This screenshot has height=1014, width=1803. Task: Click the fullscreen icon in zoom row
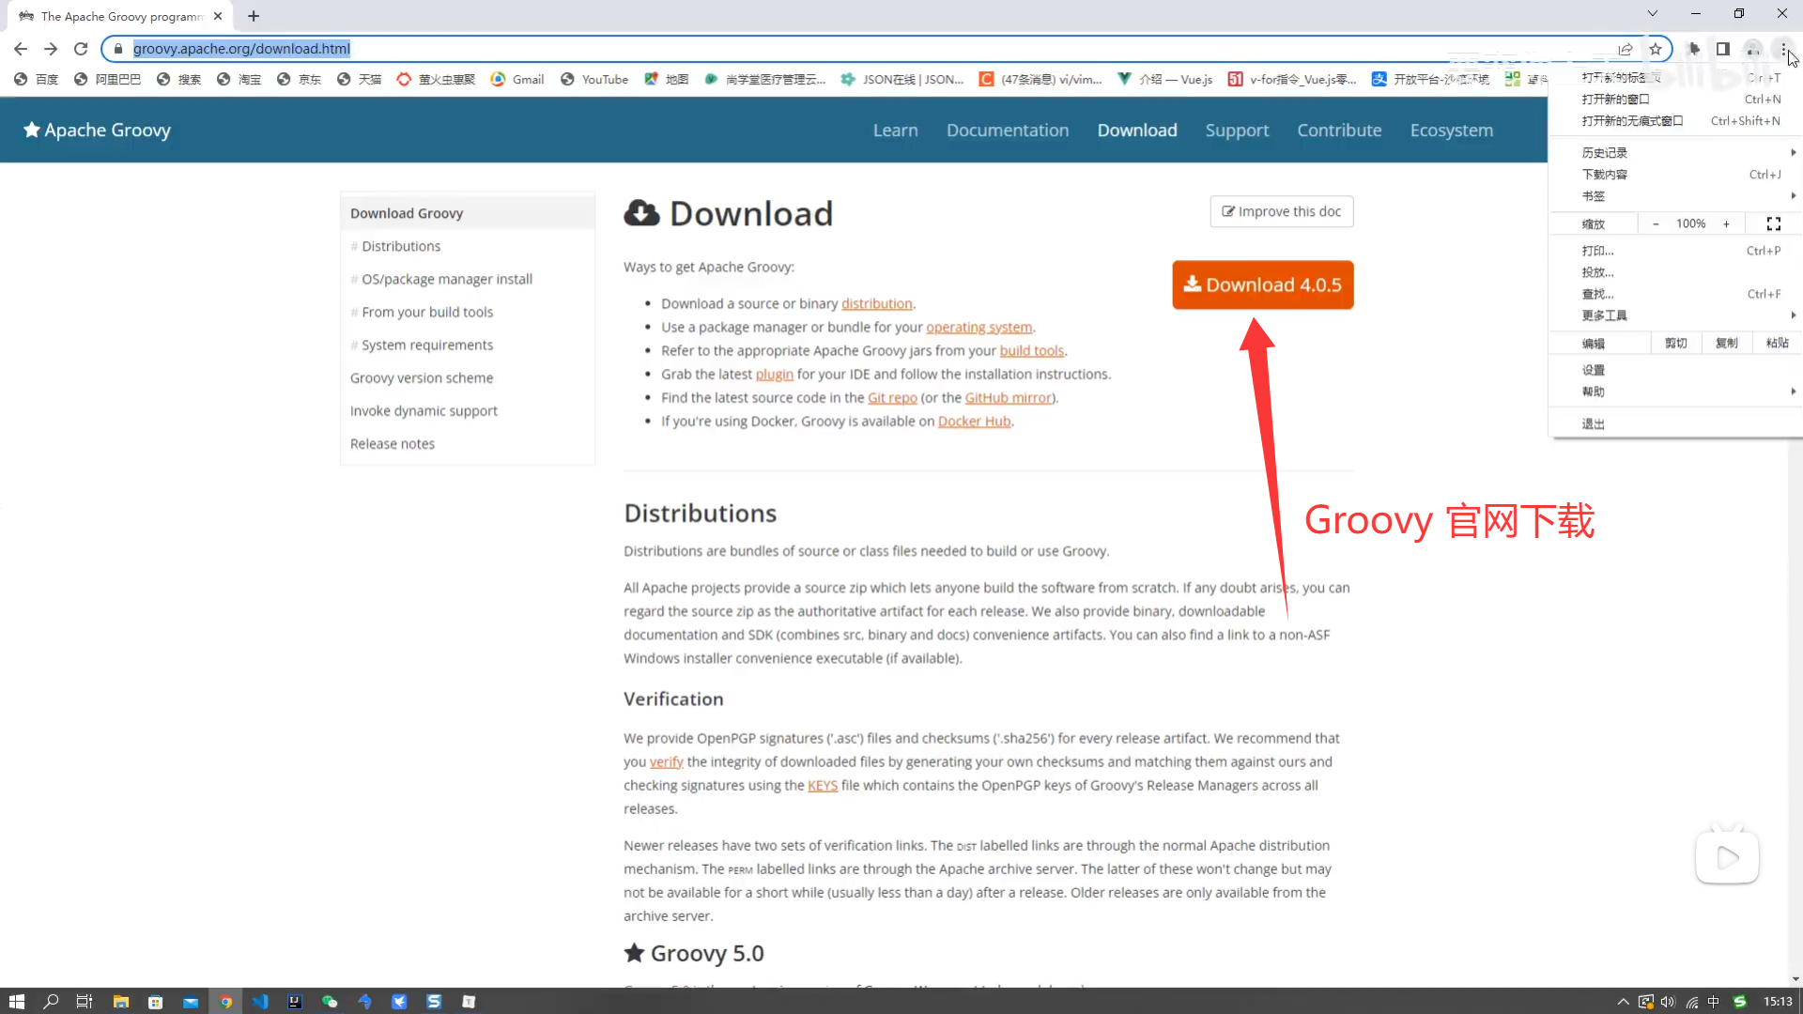pos(1773,223)
